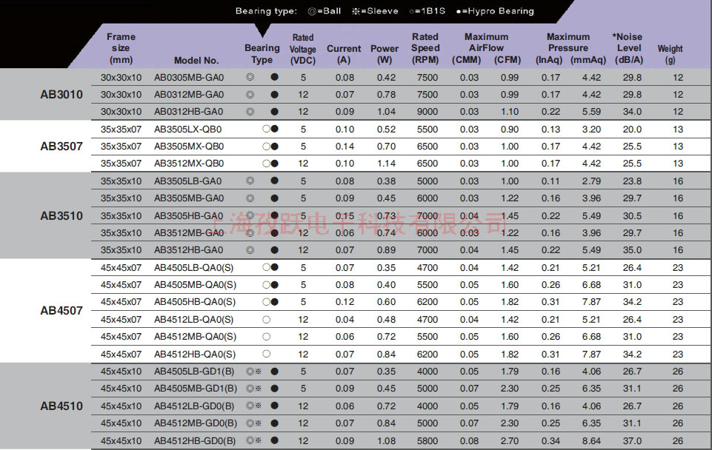Select the AB4510 series label
Image resolution: width=712 pixels, height=450 pixels.
(x=61, y=406)
